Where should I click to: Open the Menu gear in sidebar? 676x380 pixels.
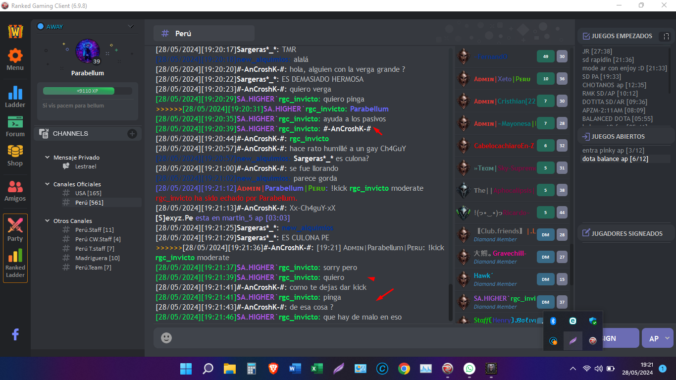click(x=15, y=59)
